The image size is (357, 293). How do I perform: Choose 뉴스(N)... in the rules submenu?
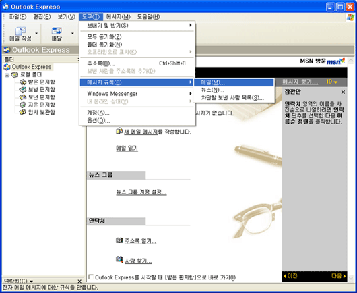(234, 90)
